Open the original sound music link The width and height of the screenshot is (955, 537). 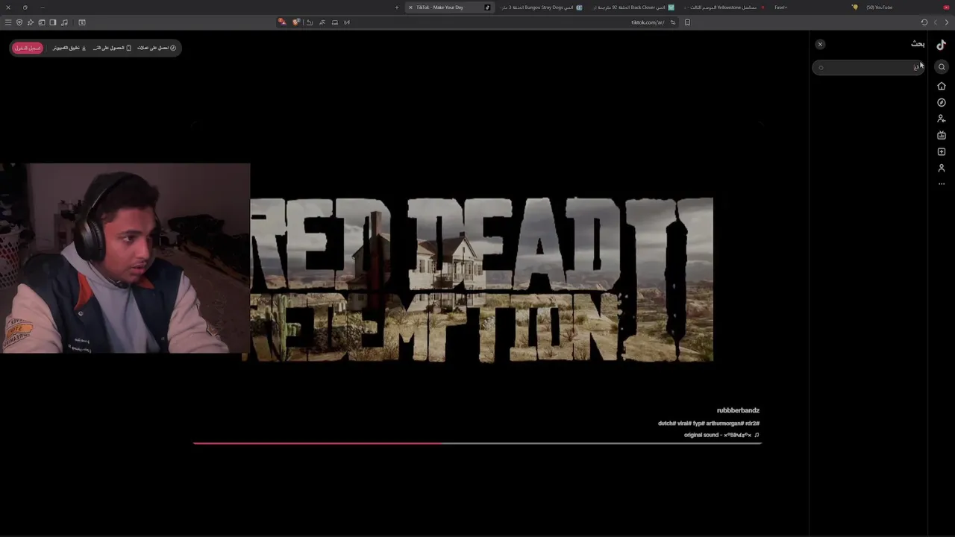(x=721, y=435)
